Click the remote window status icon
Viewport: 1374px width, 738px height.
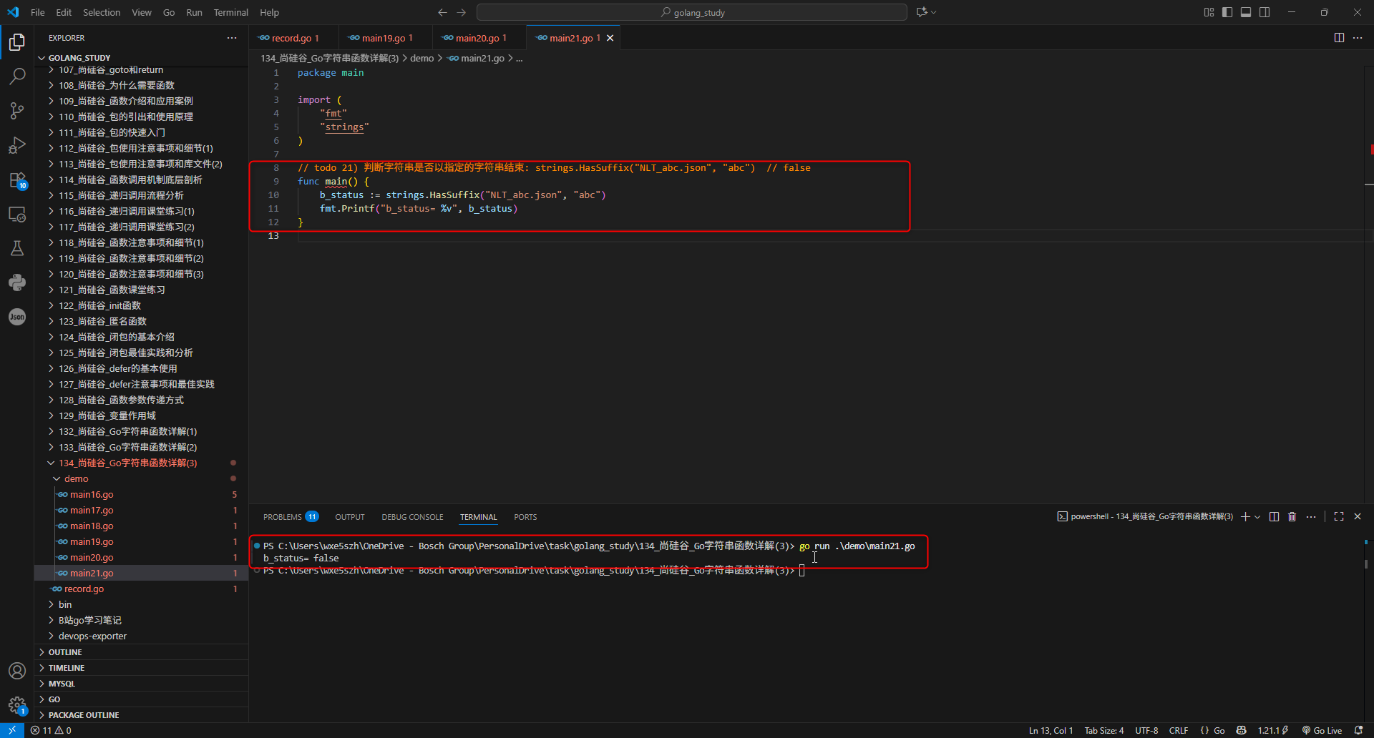tap(12, 730)
